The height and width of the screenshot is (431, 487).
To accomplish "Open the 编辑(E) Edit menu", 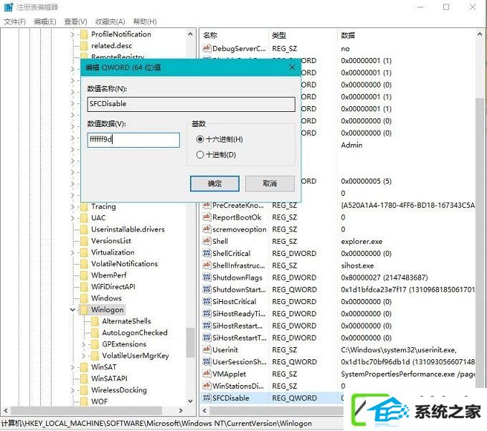I will coord(45,22).
